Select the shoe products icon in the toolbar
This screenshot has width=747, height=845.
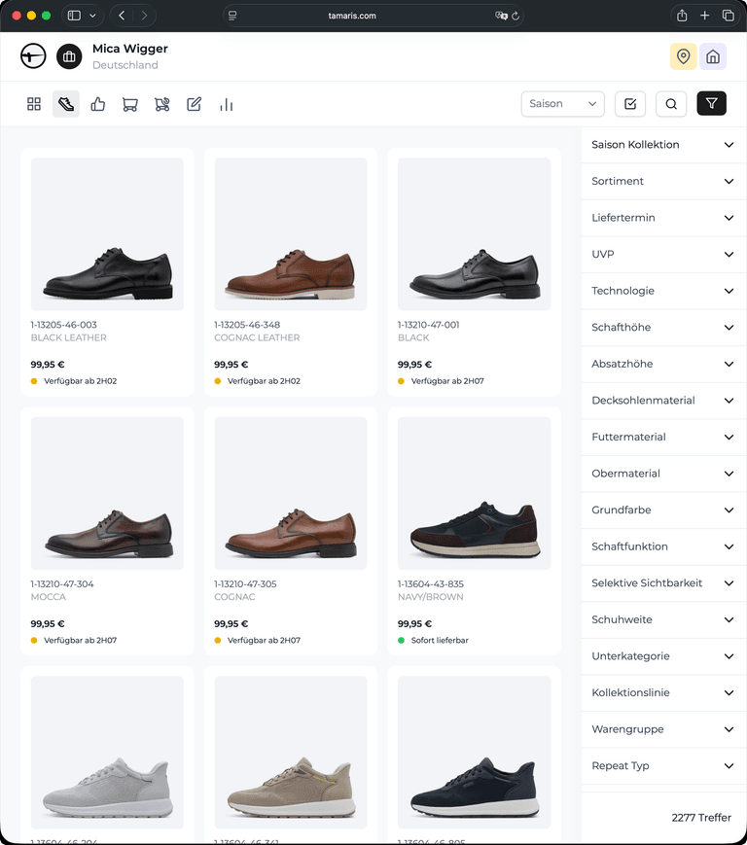pos(65,103)
